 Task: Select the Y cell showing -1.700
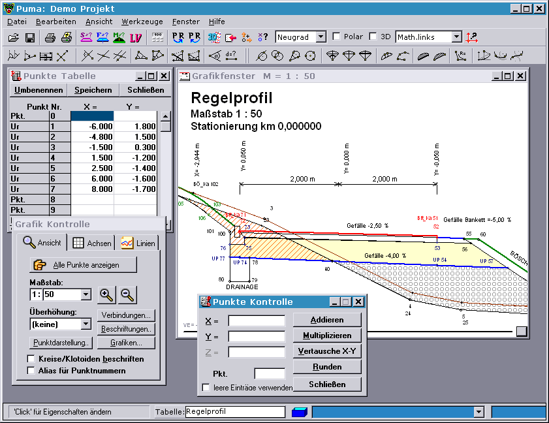[136, 189]
